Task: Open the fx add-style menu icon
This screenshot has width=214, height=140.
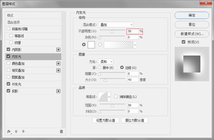Action: 9,131
